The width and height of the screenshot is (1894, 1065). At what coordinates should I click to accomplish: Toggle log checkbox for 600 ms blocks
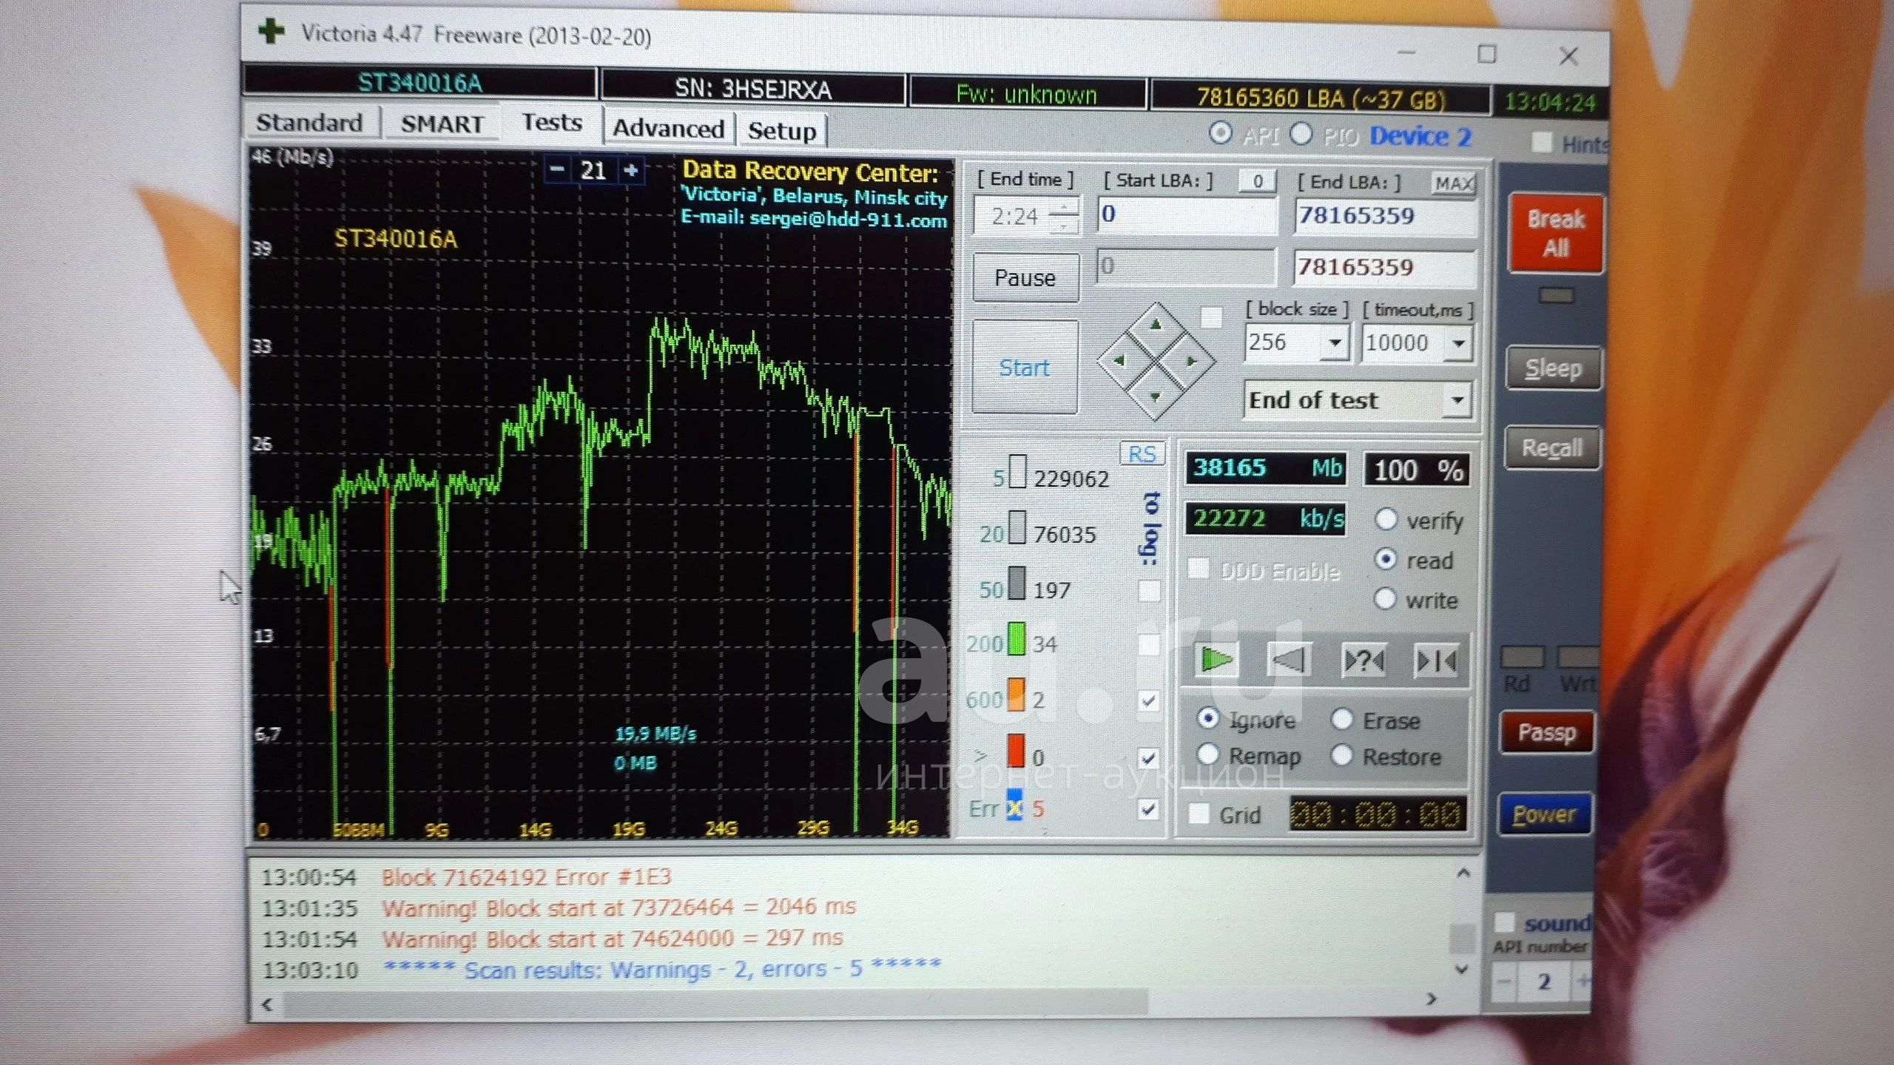pos(1148,700)
